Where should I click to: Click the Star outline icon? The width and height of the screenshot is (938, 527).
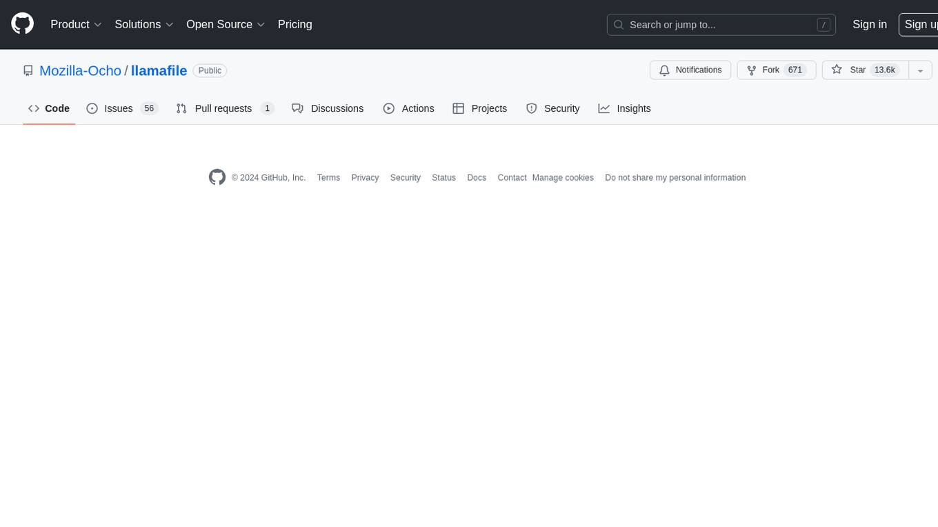click(837, 70)
